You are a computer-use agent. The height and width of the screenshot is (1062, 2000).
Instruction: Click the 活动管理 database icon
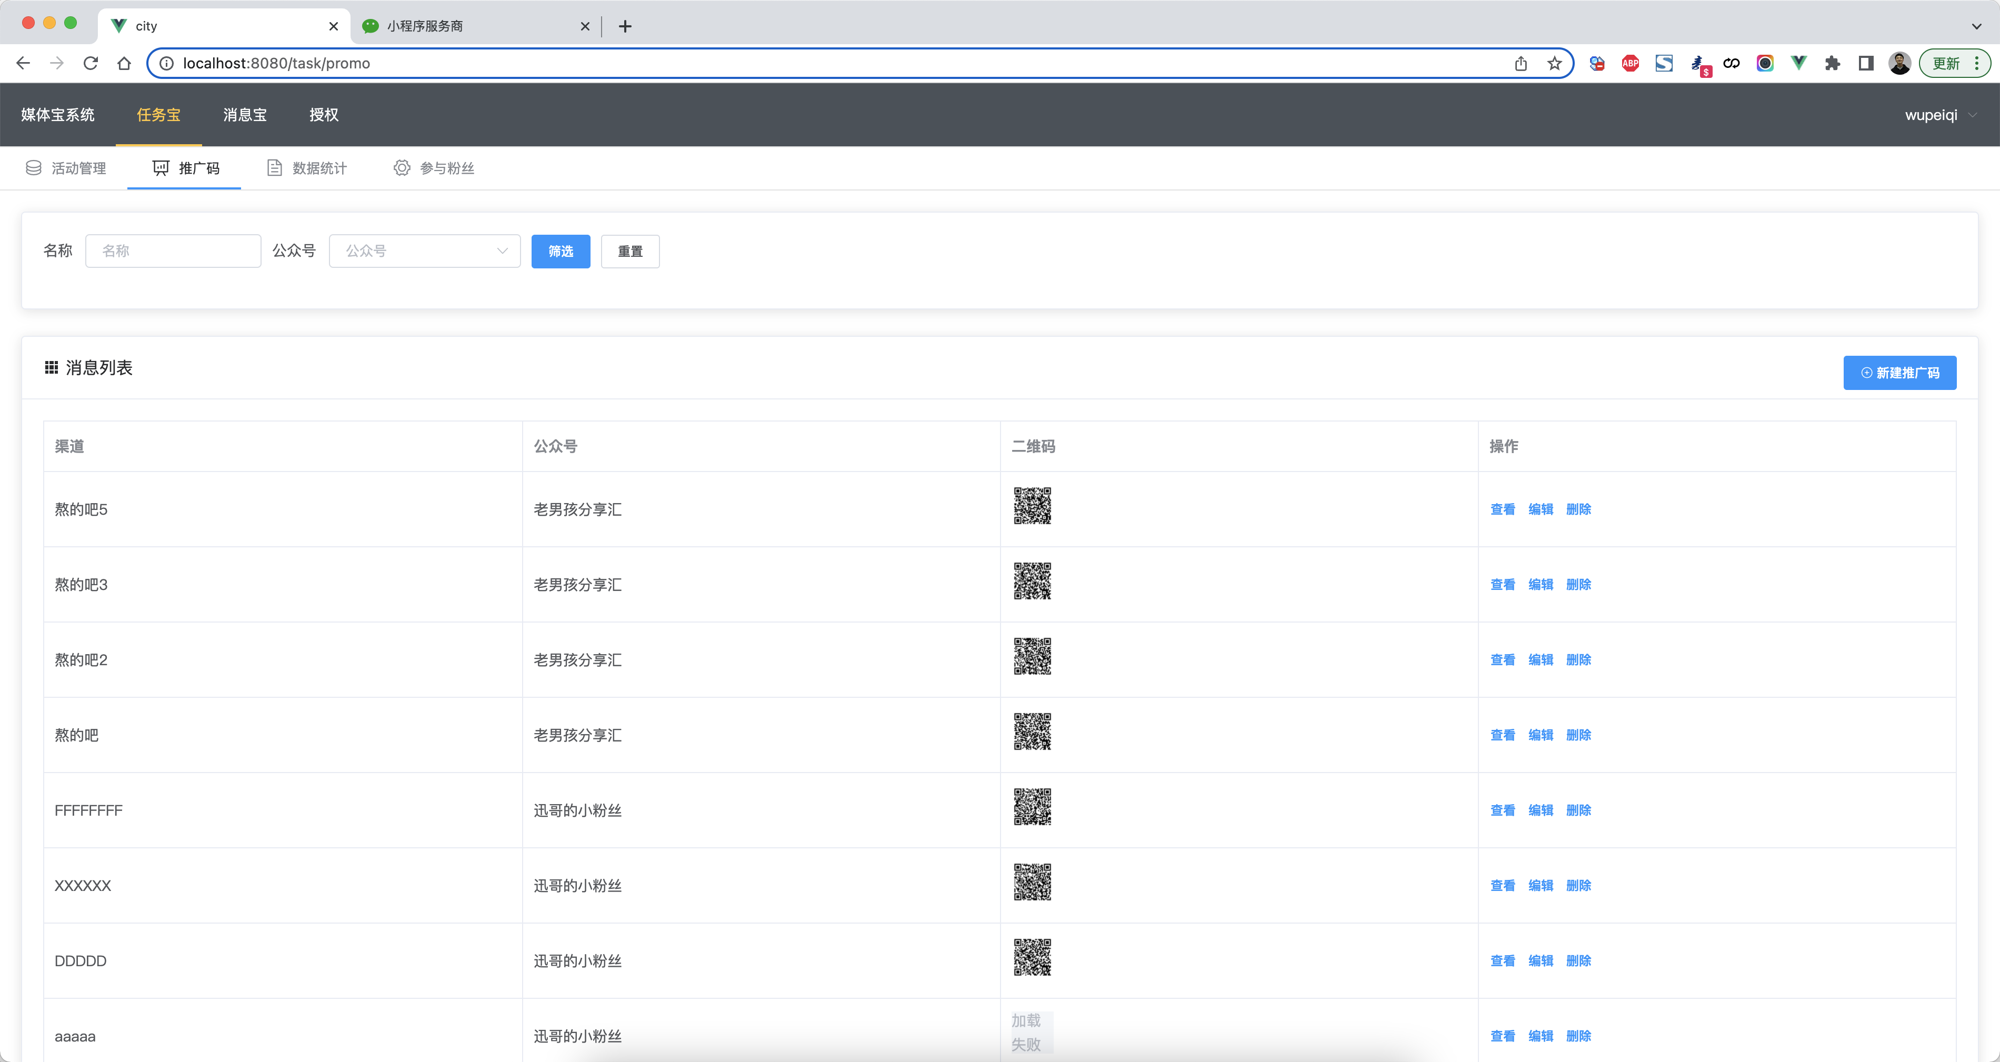[33, 168]
